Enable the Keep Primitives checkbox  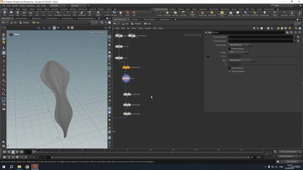(x=229, y=68)
